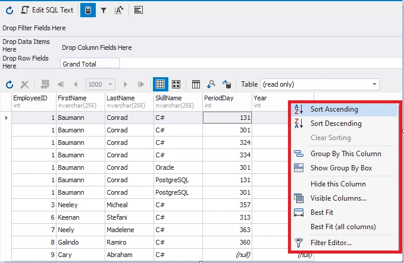This screenshot has height=263, width=404.
Task: Click the filter funnel icon in top toolbar
Action: (x=104, y=10)
